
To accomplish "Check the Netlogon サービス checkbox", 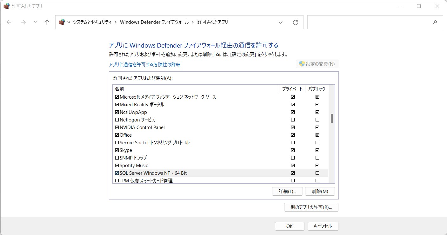I will point(117,120).
